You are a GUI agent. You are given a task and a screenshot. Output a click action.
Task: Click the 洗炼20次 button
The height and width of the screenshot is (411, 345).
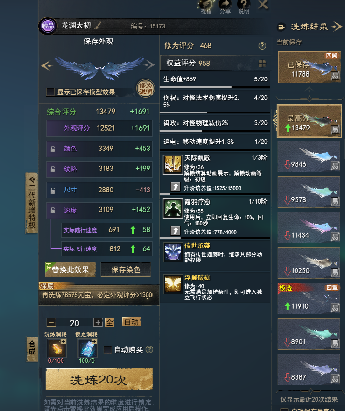99,380
